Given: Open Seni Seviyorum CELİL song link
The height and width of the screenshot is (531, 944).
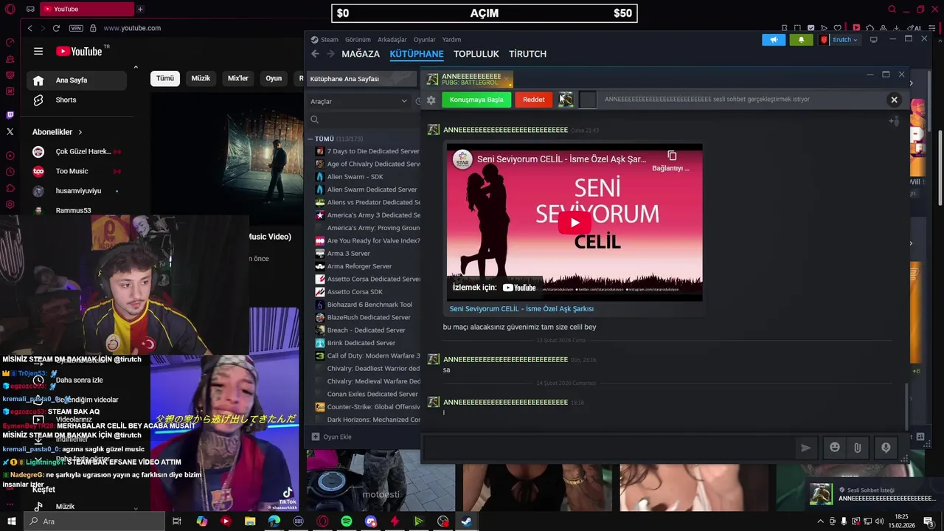Looking at the screenshot, I should coord(521,308).
